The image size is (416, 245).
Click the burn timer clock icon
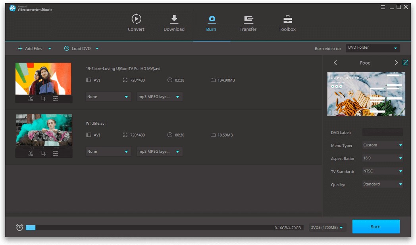pyautogui.click(x=19, y=227)
